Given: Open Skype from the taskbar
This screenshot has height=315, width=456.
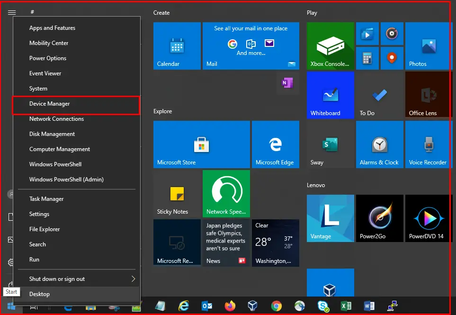Looking at the screenshot, I should point(323,306).
